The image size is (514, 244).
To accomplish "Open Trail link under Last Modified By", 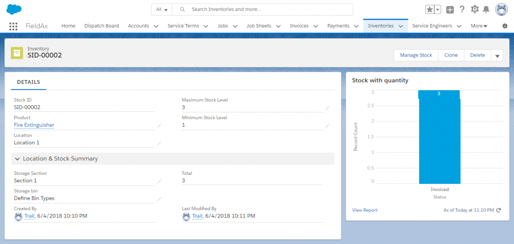I will [x=197, y=216].
